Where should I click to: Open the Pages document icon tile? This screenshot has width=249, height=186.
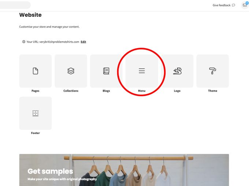pos(36,71)
